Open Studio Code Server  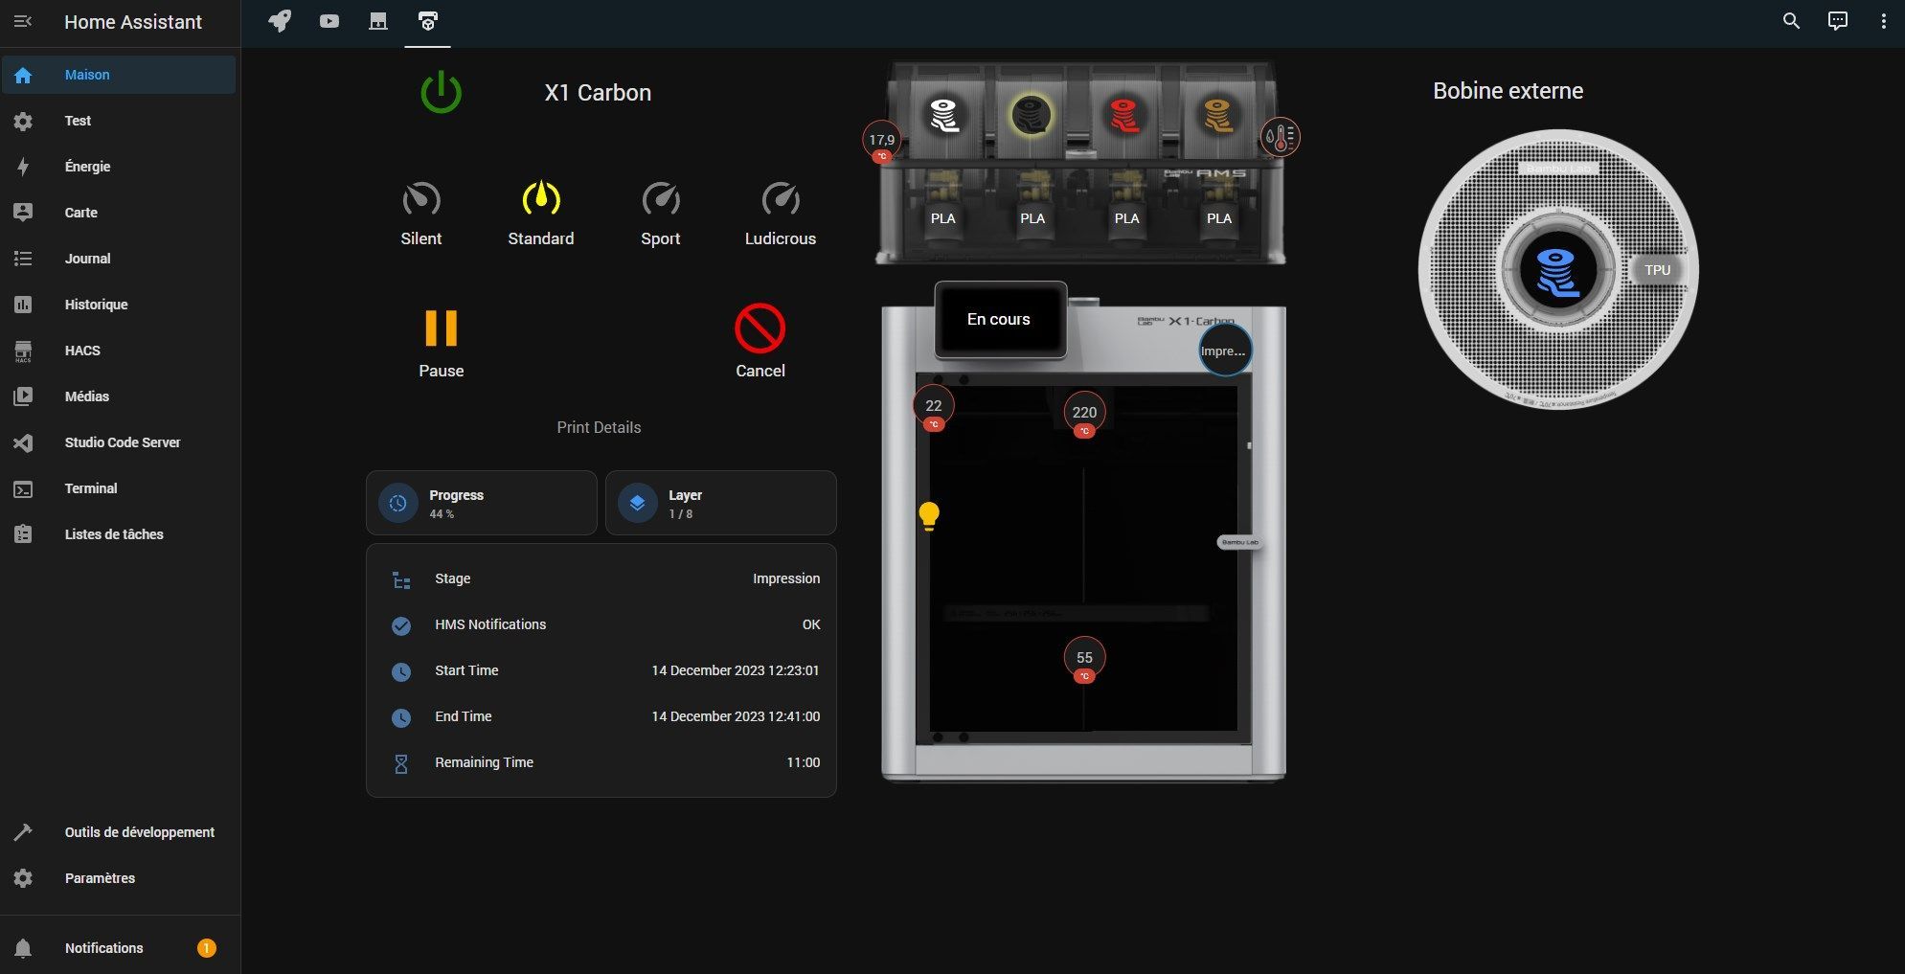point(119,442)
